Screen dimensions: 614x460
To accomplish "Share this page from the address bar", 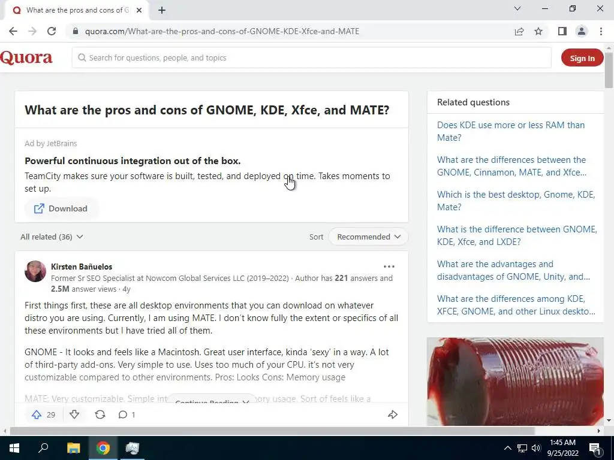I will coord(519,31).
